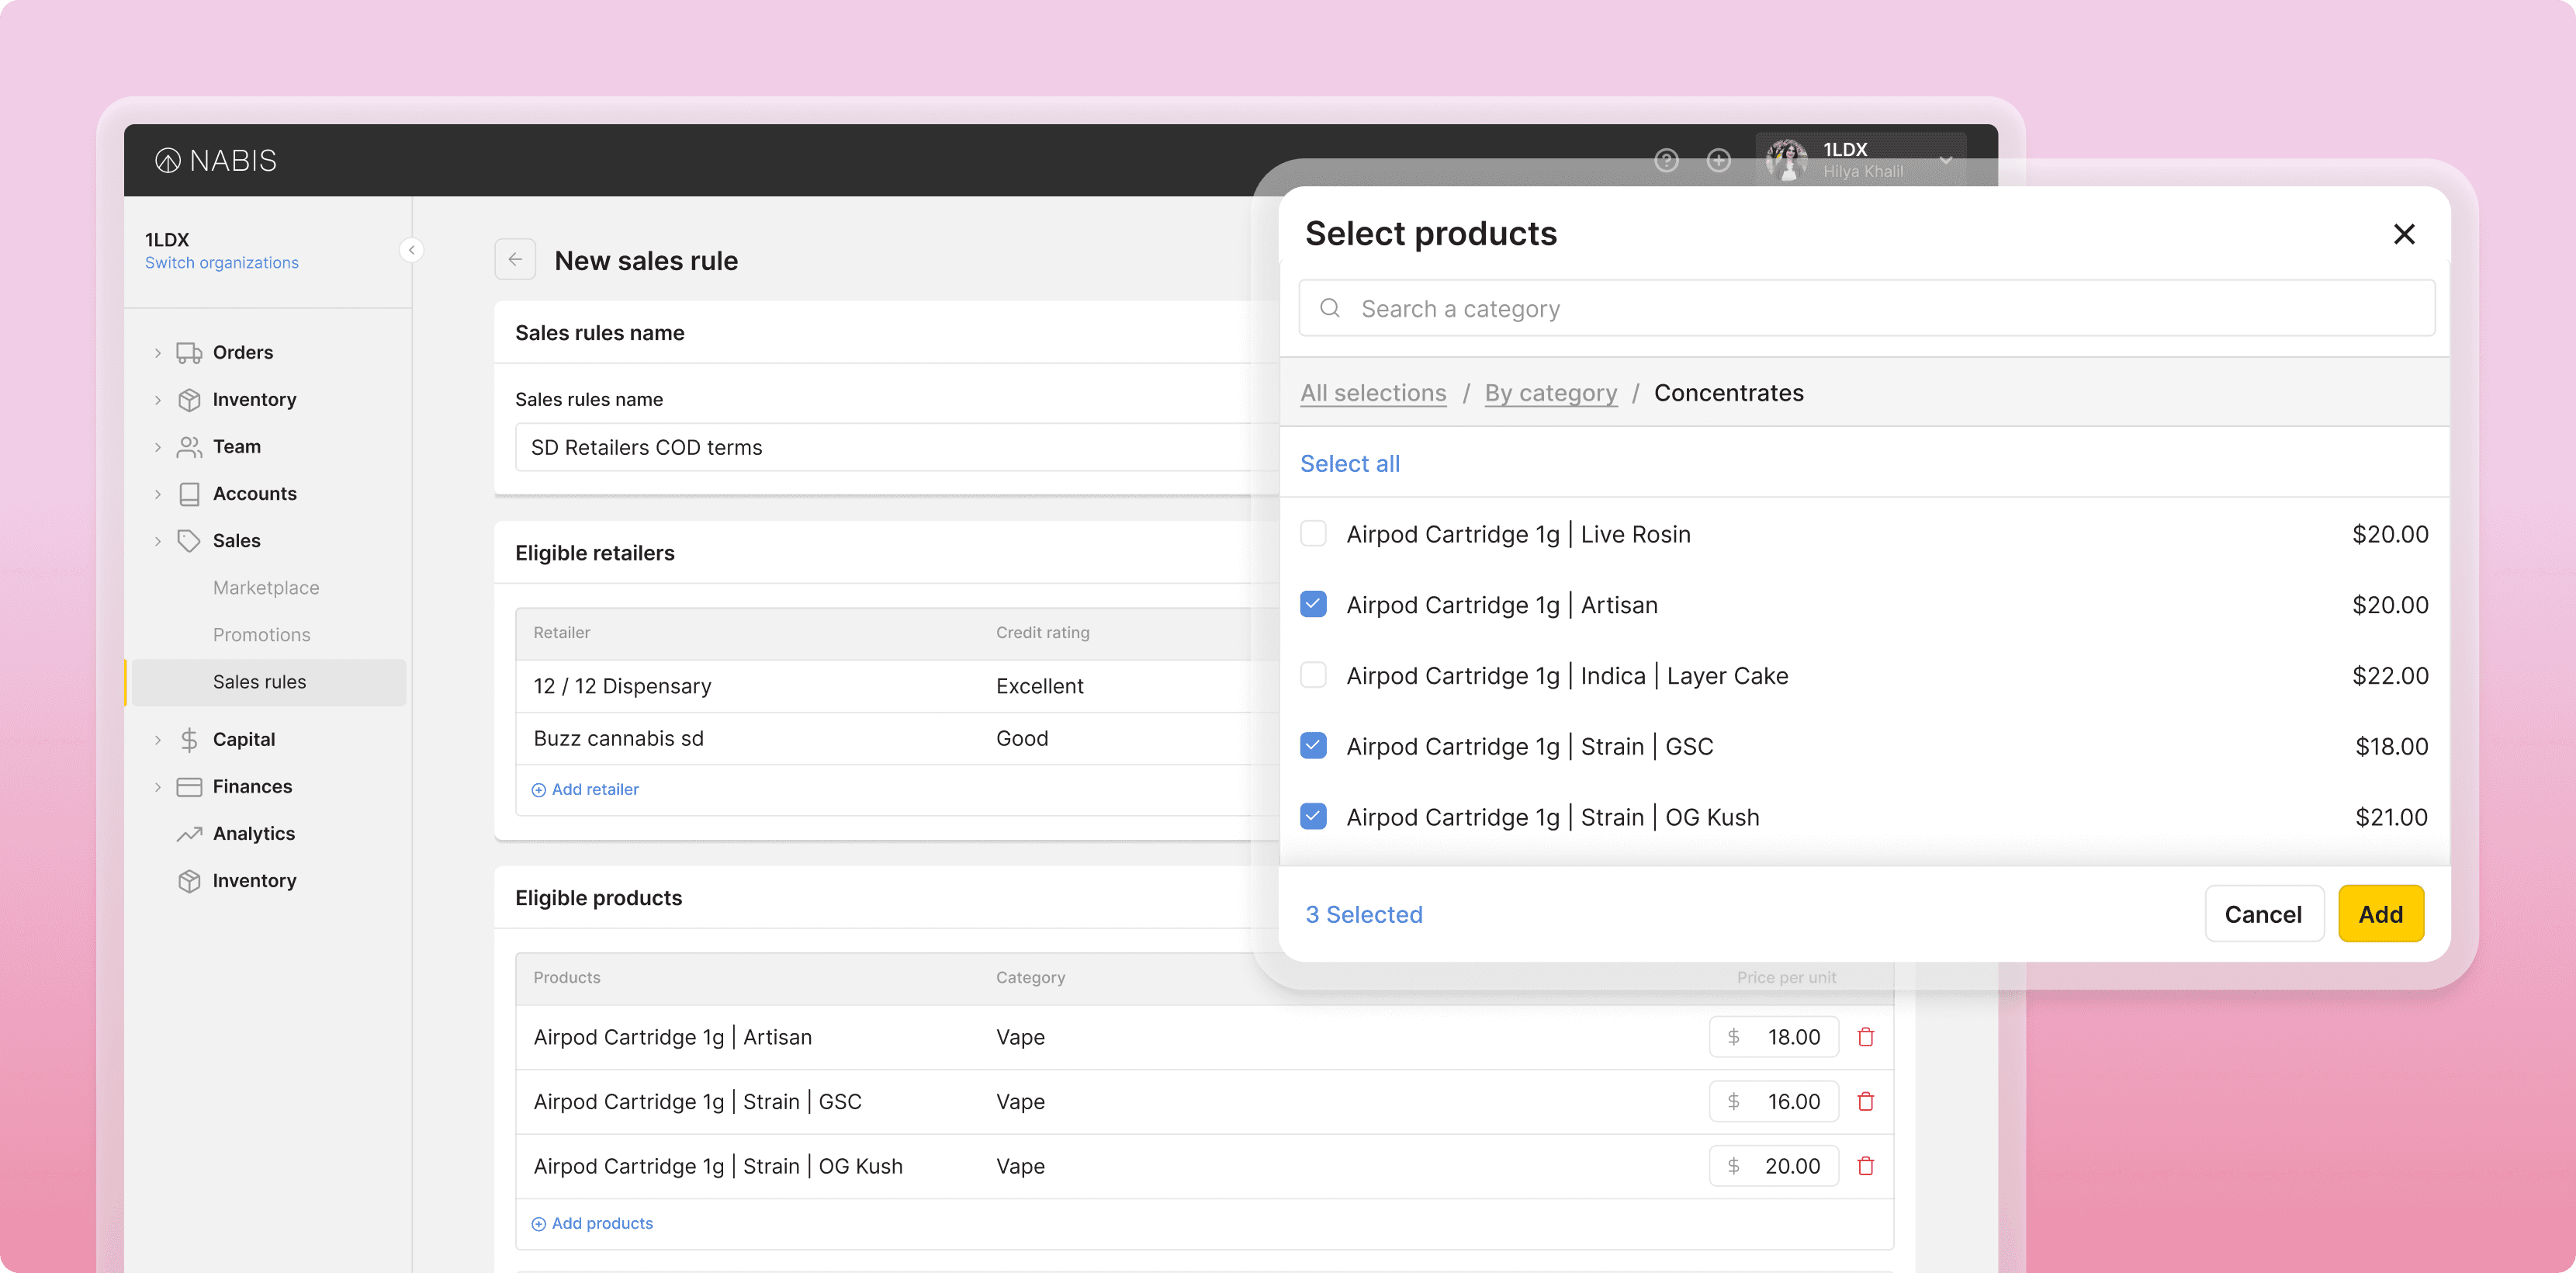Viewport: 2576px width, 1273px height.
Task: Remove OG Kush product via trash icon
Action: point(1865,1166)
